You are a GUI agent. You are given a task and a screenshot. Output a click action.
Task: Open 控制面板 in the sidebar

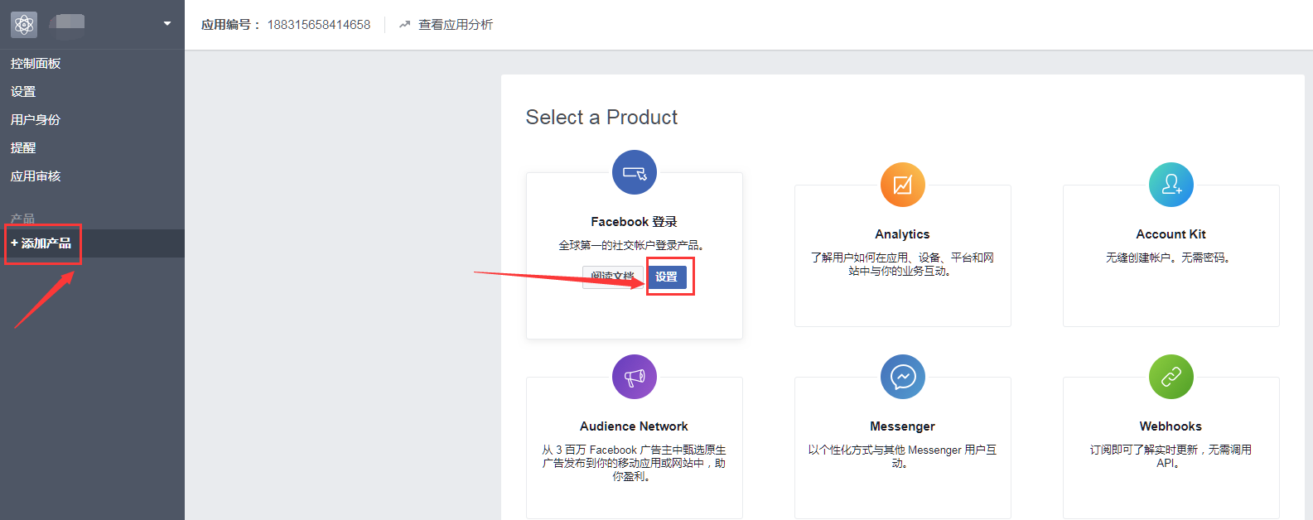[36, 64]
